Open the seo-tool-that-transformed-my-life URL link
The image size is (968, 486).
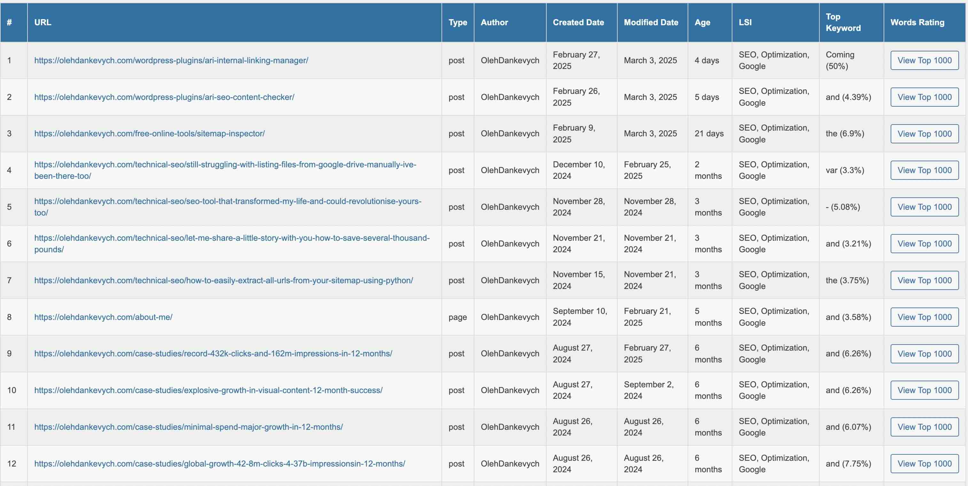pos(228,207)
